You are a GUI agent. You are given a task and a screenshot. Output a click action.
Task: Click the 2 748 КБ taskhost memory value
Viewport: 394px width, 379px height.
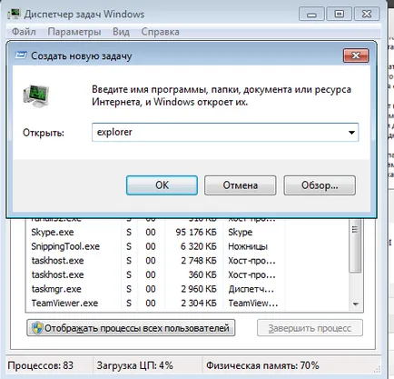point(199,261)
